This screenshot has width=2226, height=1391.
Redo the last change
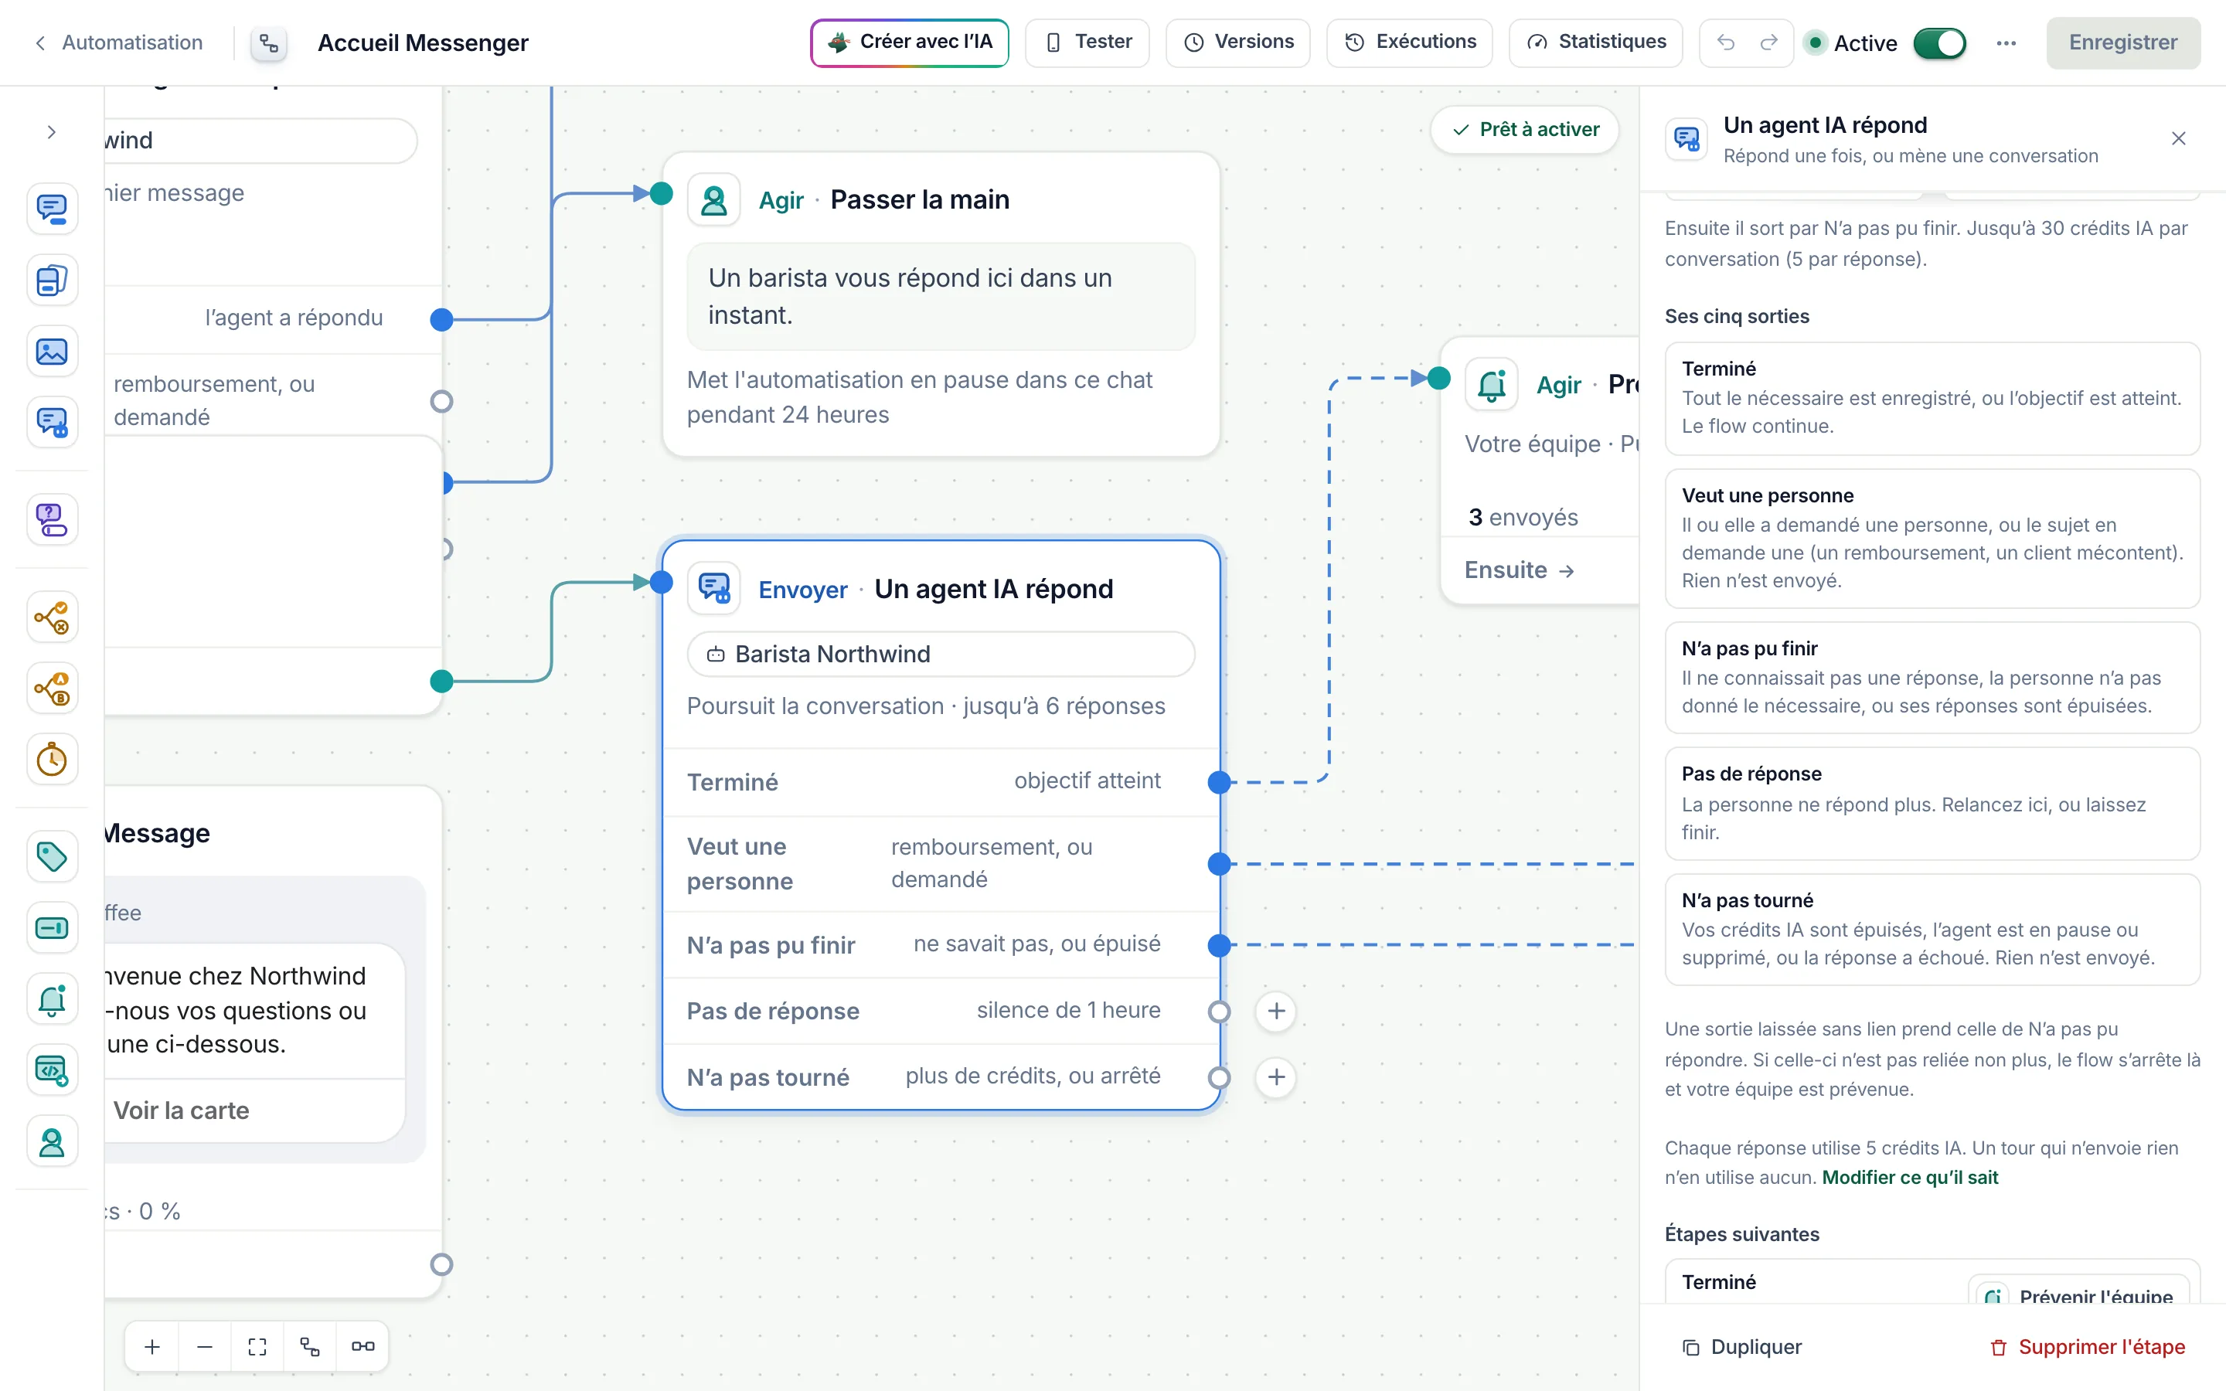point(1769,43)
